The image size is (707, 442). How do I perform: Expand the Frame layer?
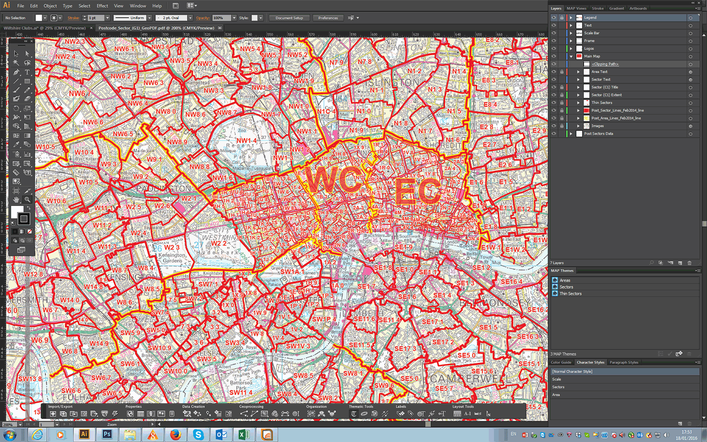pyautogui.click(x=571, y=41)
